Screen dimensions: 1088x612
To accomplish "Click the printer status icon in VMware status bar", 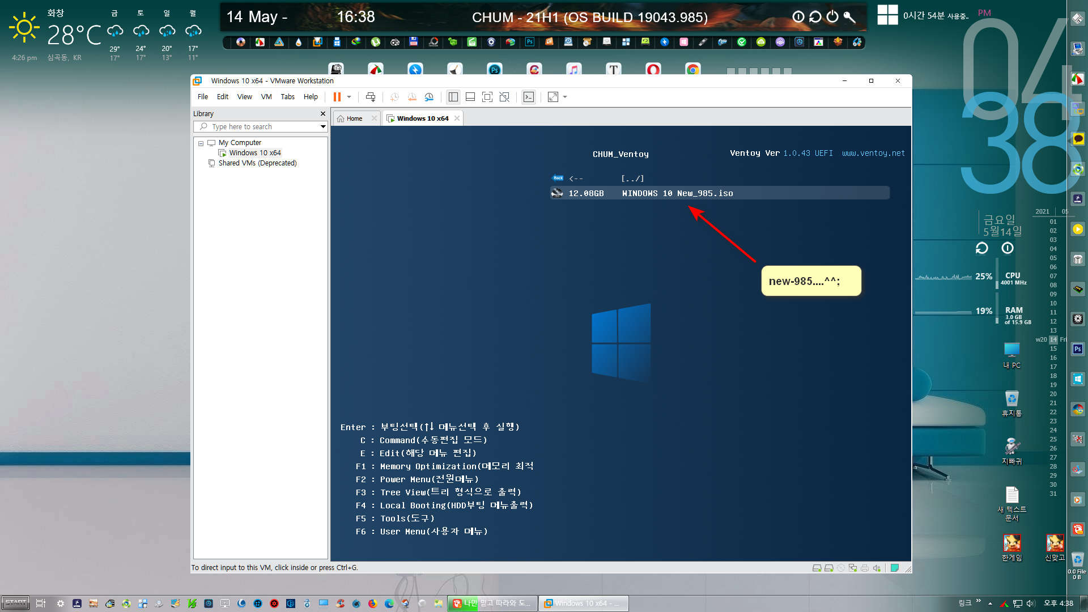I will pyautogui.click(x=864, y=568).
